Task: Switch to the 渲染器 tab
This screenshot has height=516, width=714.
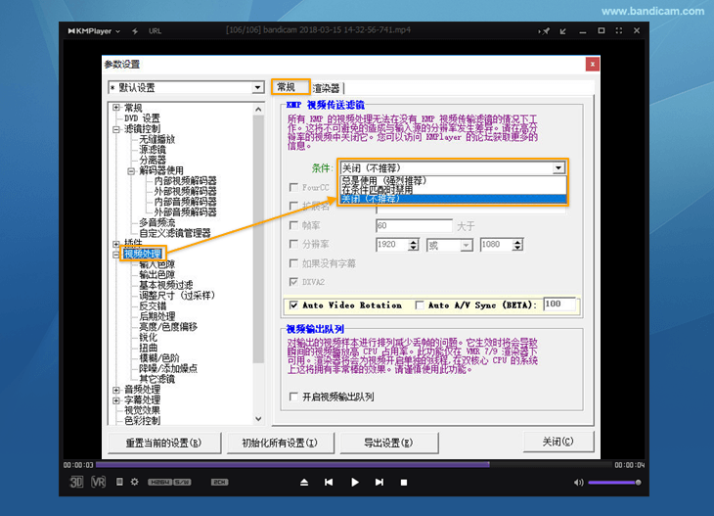Action: tap(327, 88)
